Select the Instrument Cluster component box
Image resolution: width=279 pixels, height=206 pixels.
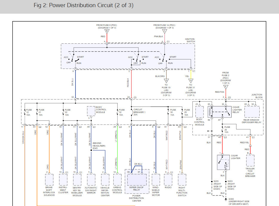tap(63, 180)
